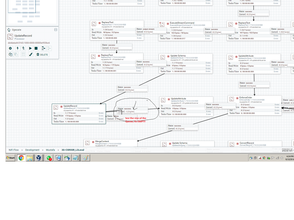Screen dimensions: 294x220
Task: Change processor color using the paintbrush icon
Action: click(x=31, y=55)
